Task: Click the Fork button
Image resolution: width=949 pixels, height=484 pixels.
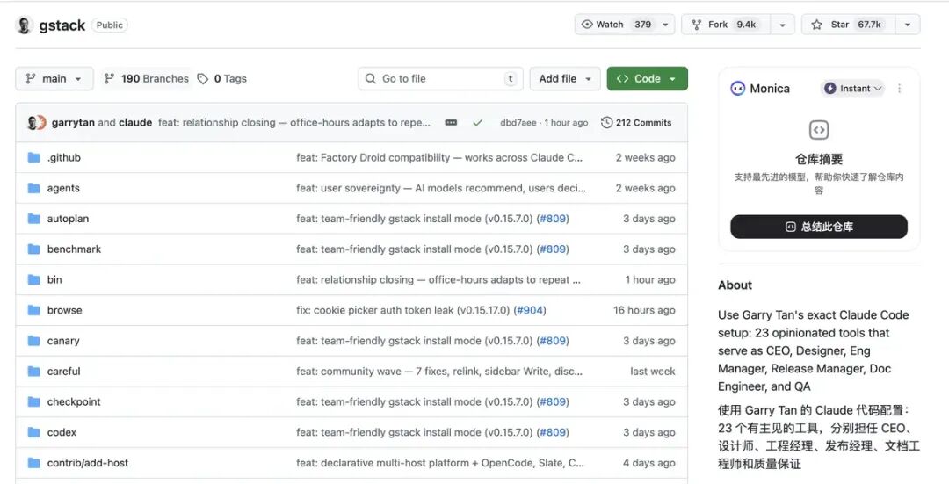Action: [724, 25]
